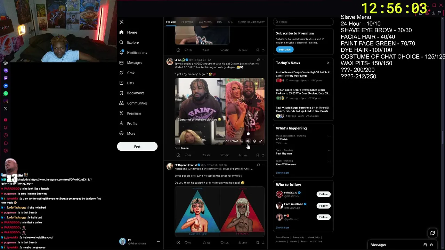Viewport: 445px width, 250px height.
Task: Bookmark Slime's post
Action: [258, 155]
